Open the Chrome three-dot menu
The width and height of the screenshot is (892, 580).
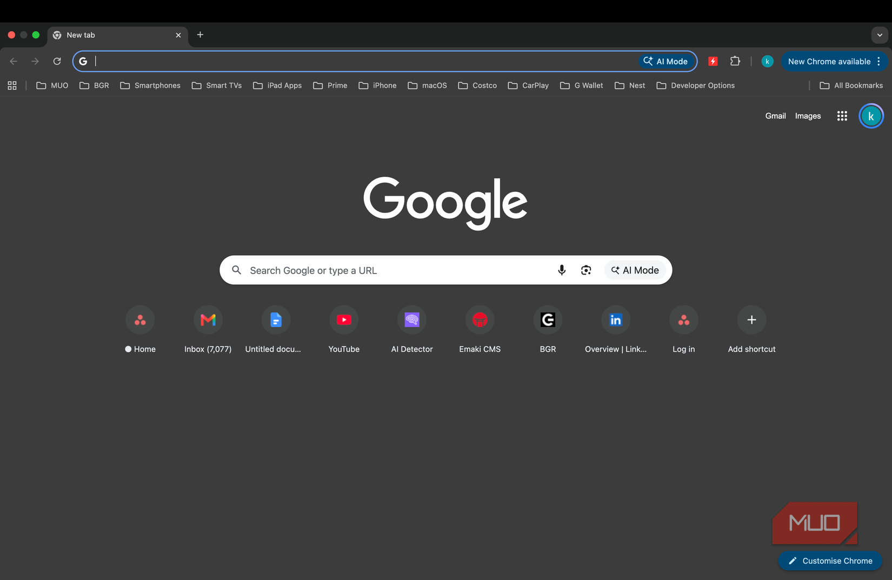[879, 61]
